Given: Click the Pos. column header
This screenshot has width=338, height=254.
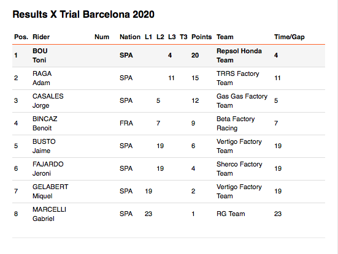Looking at the screenshot, I should pos(21,37).
